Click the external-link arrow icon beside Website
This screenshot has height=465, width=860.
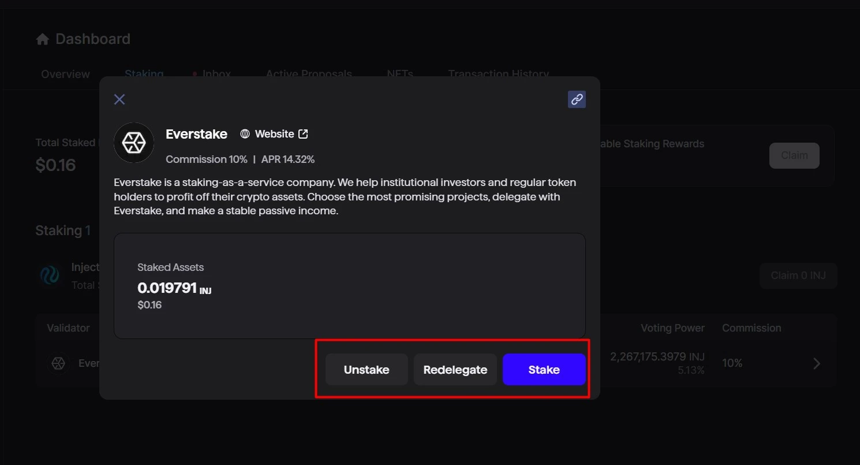click(x=303, y=134)
